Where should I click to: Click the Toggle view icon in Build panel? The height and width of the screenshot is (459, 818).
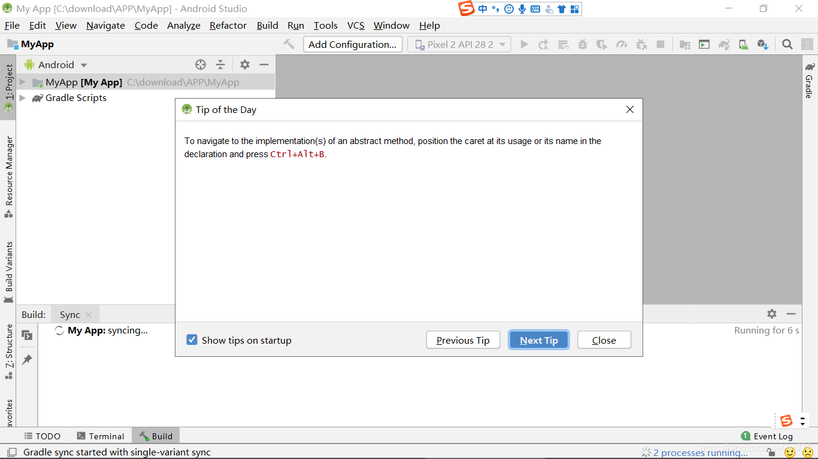click(x=27, y=335)
